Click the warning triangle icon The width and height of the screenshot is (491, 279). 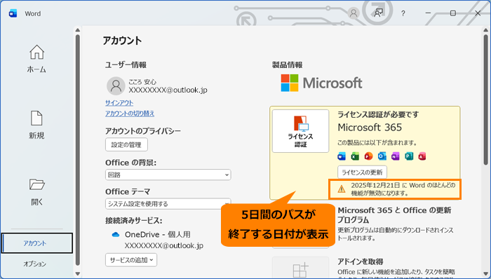point(342,189)
